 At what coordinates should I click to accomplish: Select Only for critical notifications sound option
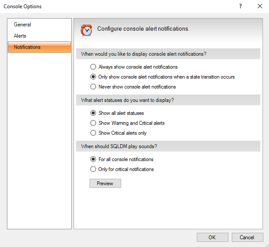tap(93, 169)
